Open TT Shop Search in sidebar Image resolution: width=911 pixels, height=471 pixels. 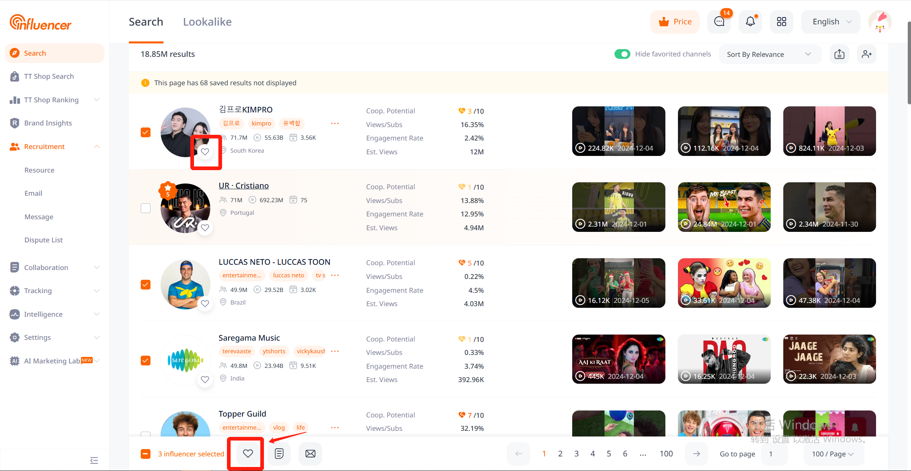[49, 76]
